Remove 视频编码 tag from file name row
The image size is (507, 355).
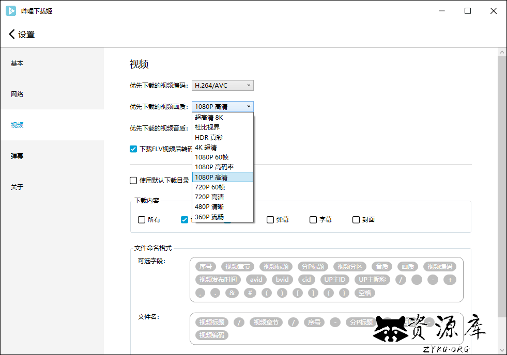click(x=212, y=335)
